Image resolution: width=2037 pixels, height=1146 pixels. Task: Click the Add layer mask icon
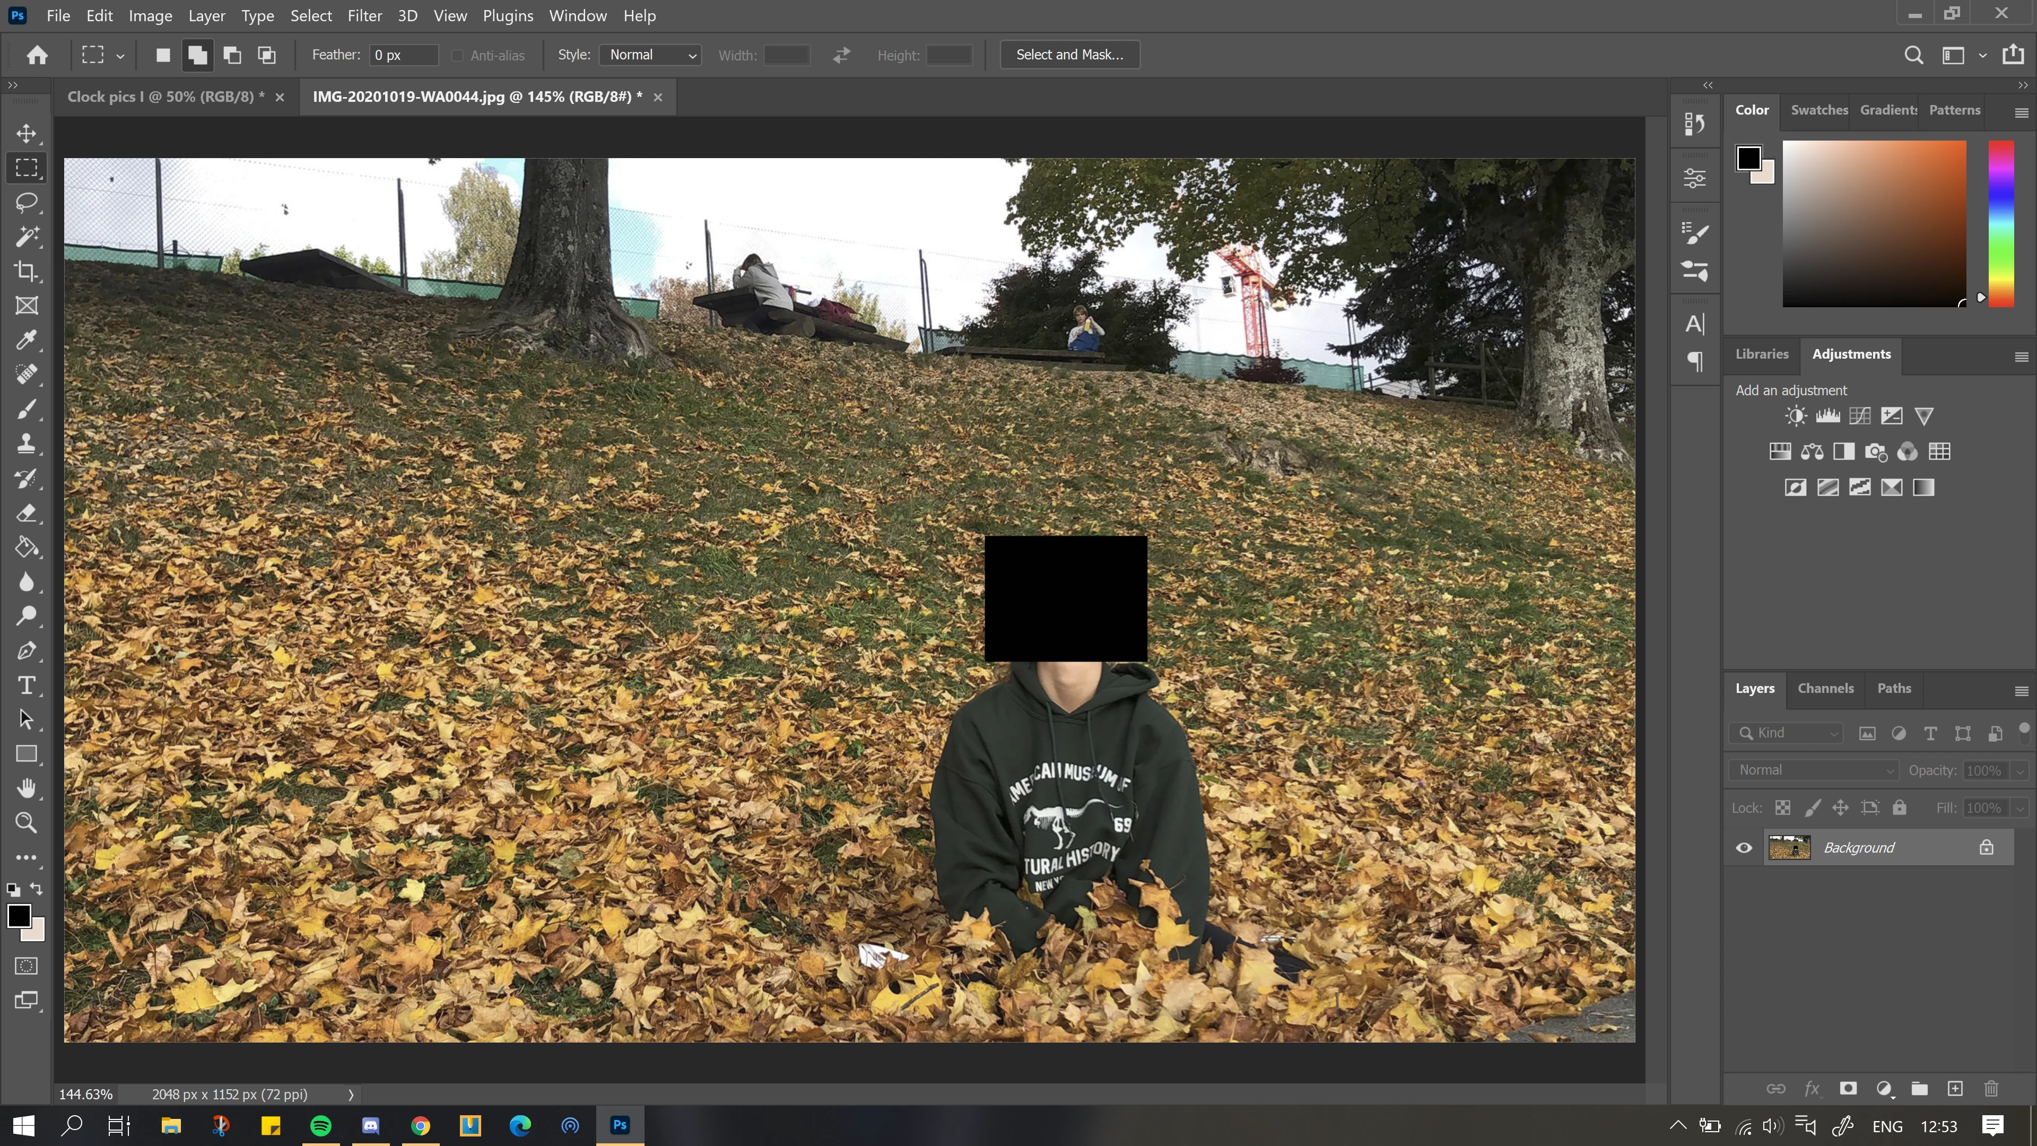(x=1848, y=1088)
